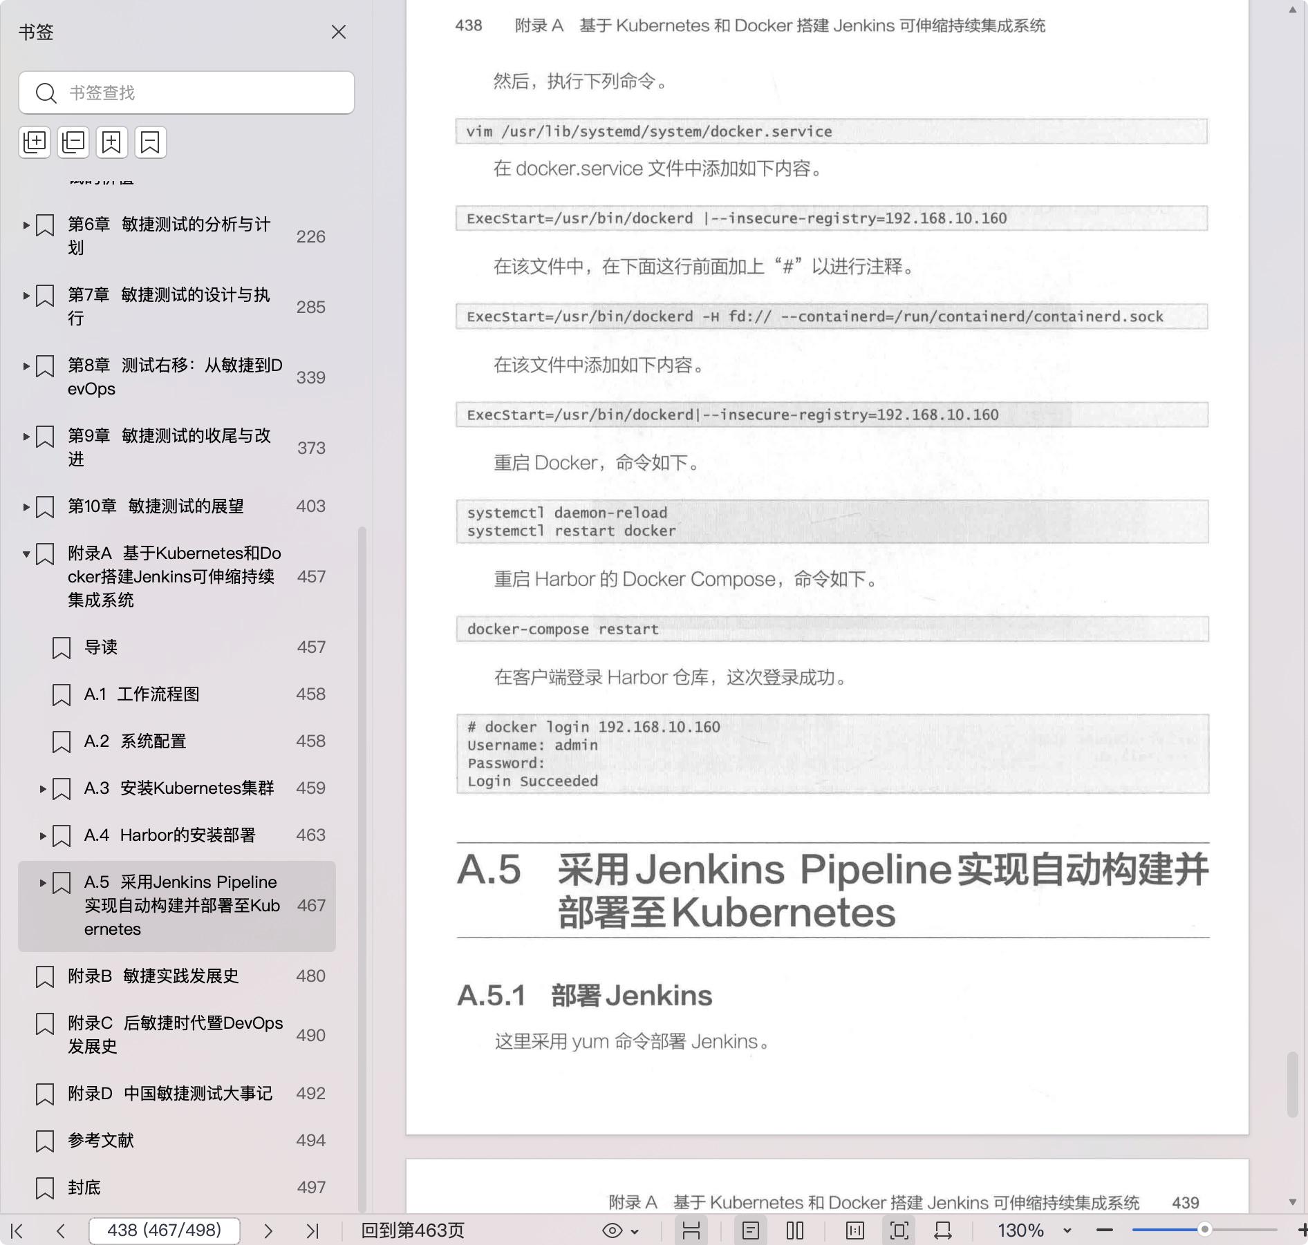This screenshot has height=1245, width=1308.
Task: Jump to the first page
Action: click(x=17, y=1230)
